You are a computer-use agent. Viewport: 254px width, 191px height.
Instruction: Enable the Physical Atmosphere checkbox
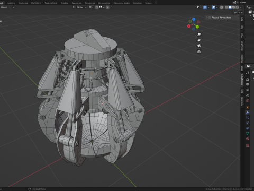[210, 18]
